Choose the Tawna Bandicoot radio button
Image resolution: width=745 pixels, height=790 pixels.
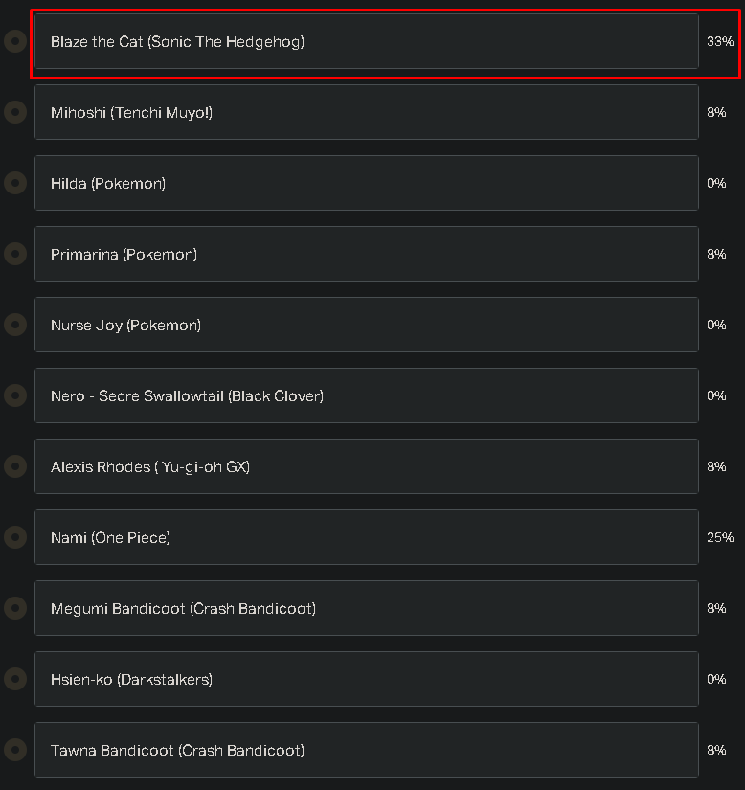14,750
